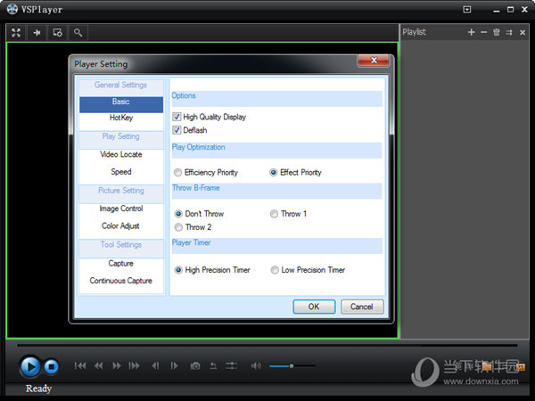Click the Stop playback button
This screenshot has width=535, height=401.
52,366
